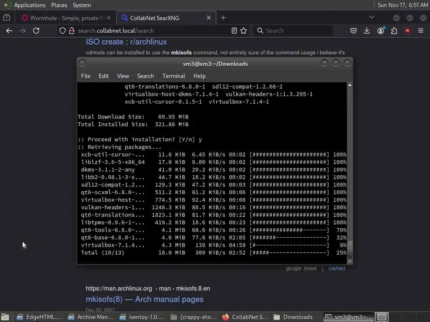Image resolution: width=430 pixels, height=322 pixels.
Task: Switch to Archive Manager taskbar window
Action: tap(91, 317)
